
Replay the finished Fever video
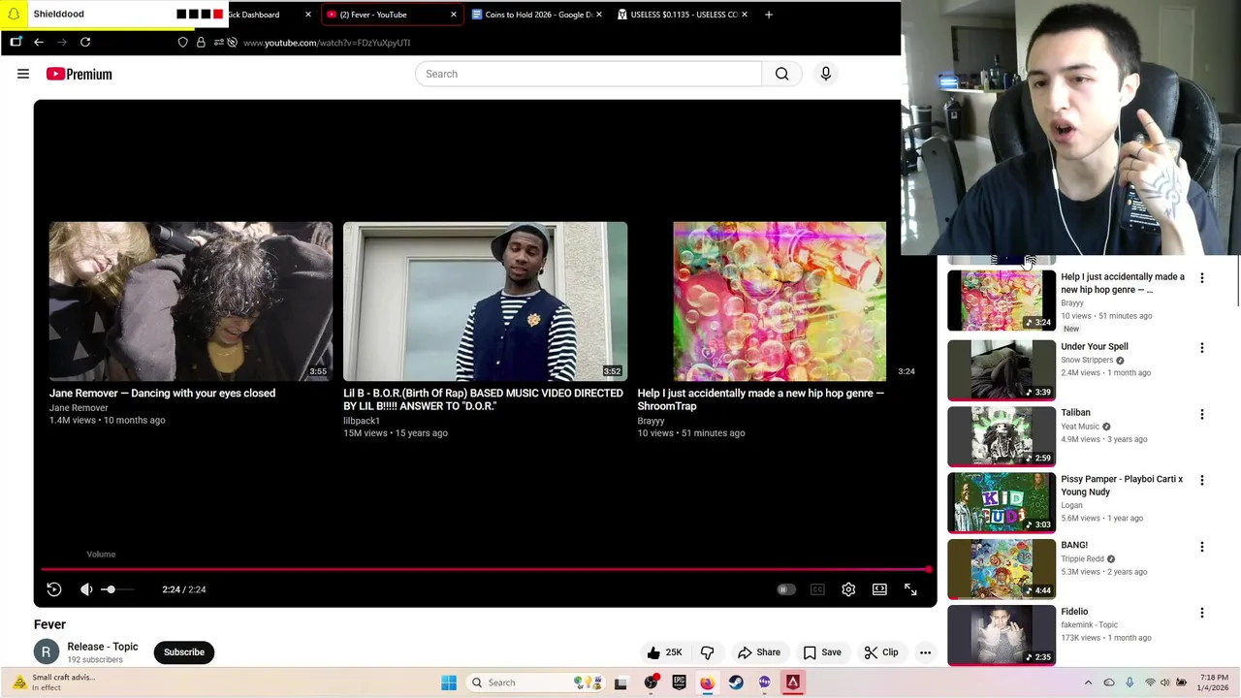54,589
